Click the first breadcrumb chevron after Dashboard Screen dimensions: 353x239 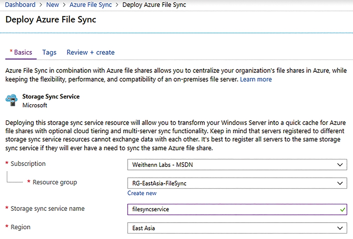[41, 5]
